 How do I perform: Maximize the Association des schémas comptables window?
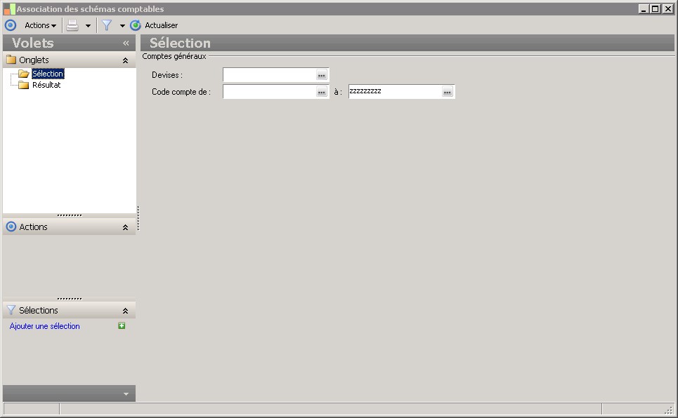click(x=656, y=8)
